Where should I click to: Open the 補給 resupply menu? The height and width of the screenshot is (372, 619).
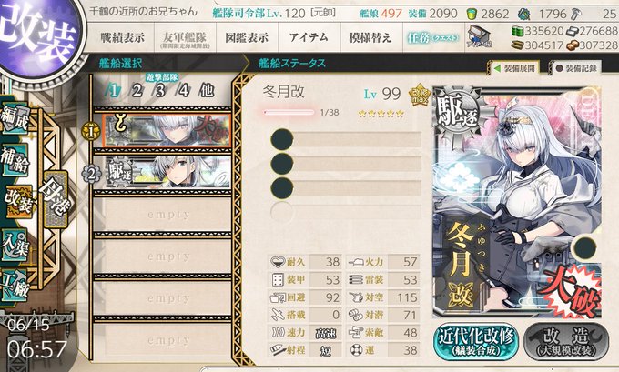tap(15, 160)
